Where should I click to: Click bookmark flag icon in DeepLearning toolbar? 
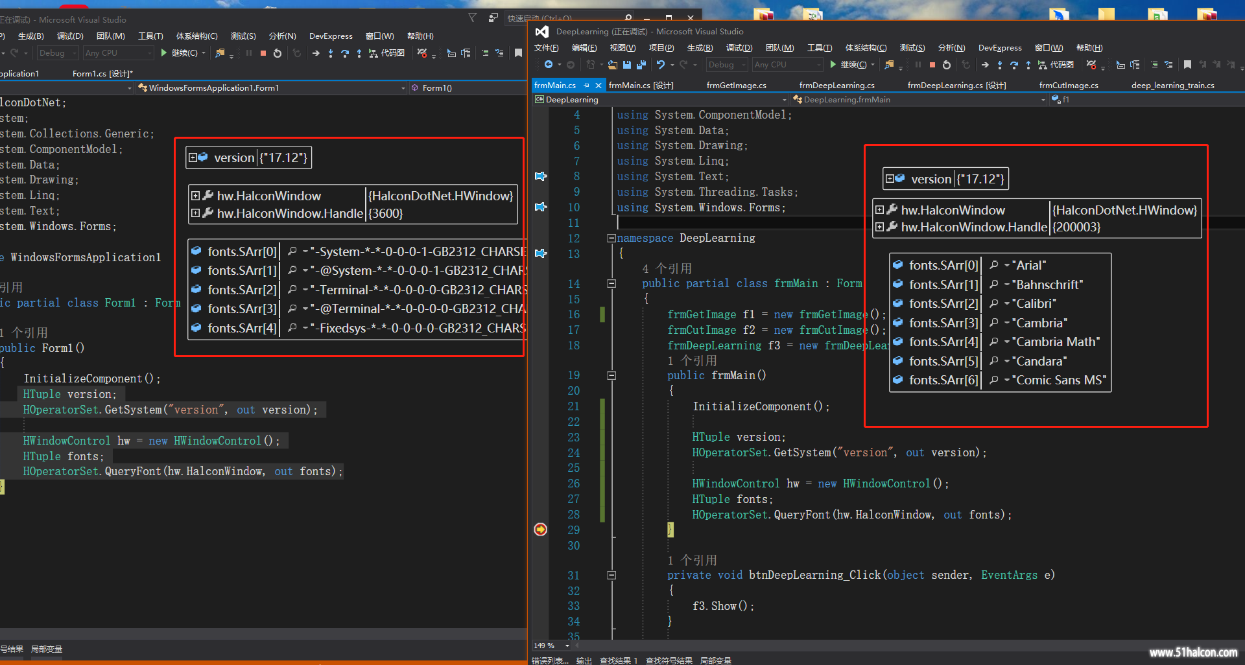click(x=1187, y=65)
